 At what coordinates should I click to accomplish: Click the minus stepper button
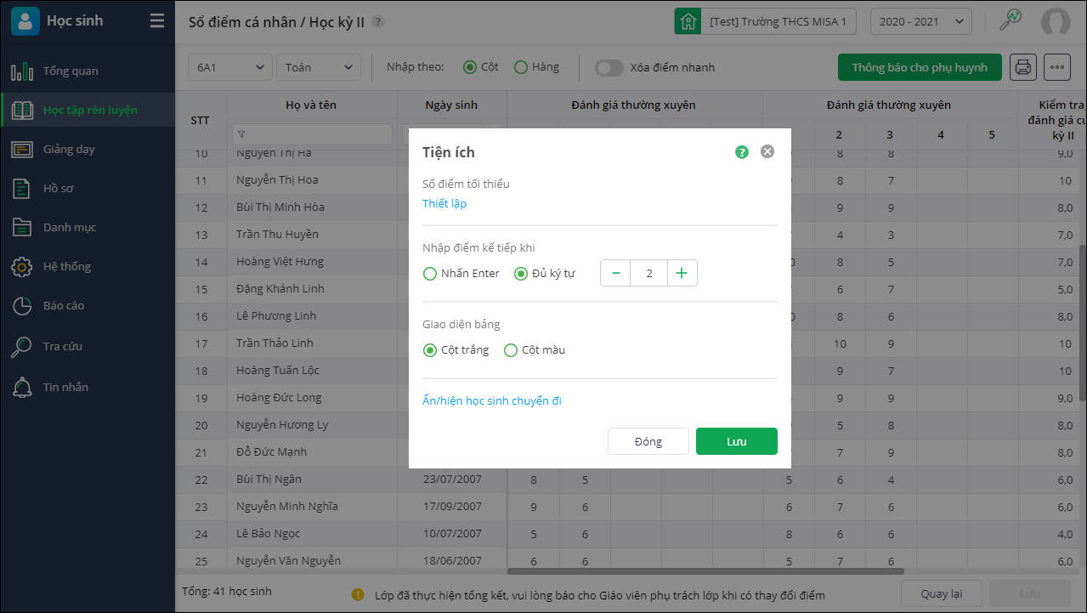pos(615,273)
